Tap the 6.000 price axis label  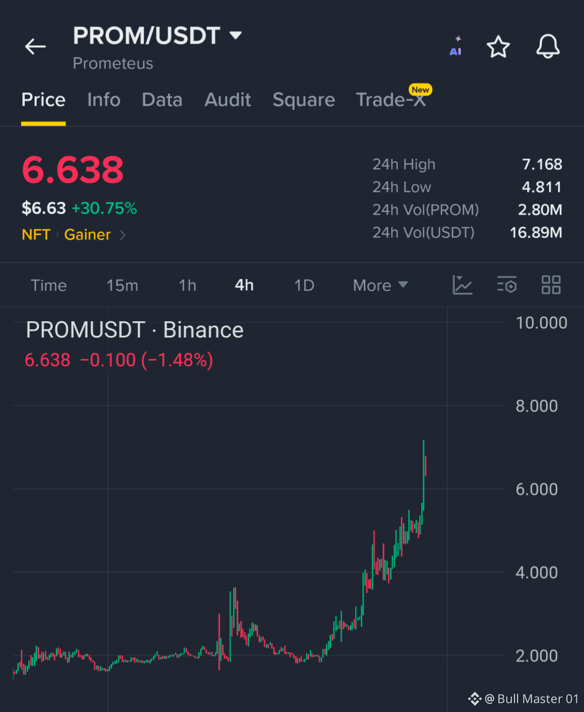(x=537, y=489)
